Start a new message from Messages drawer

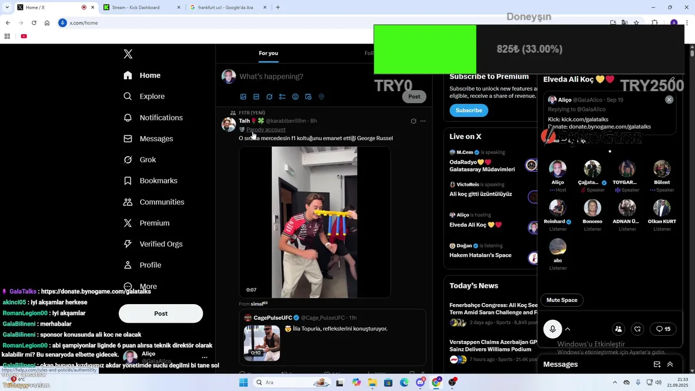click(x=657, y=364)
